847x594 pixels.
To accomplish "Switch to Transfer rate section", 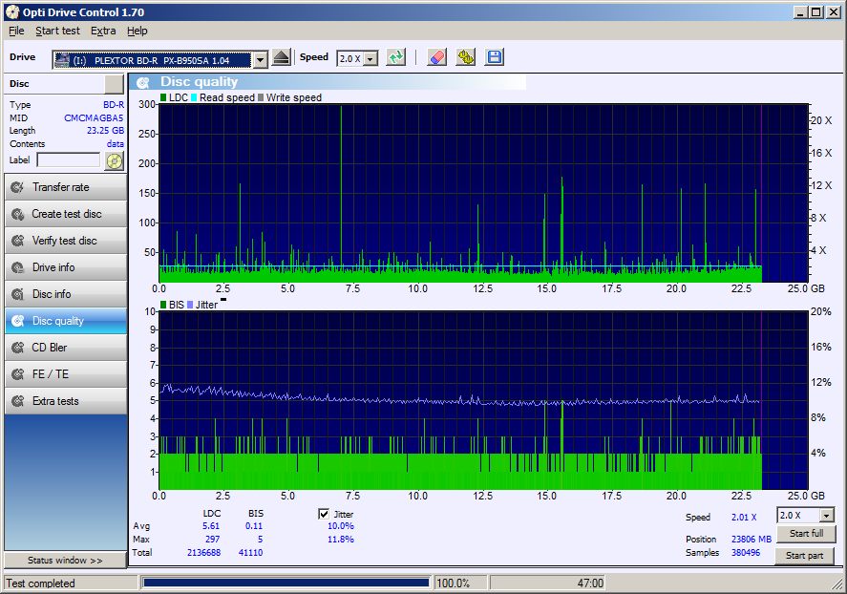I will (66, 187).
